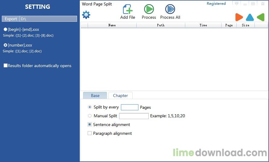Sort by the Page column header
This screenshot has width=269, height=162.
click(229, 25)
